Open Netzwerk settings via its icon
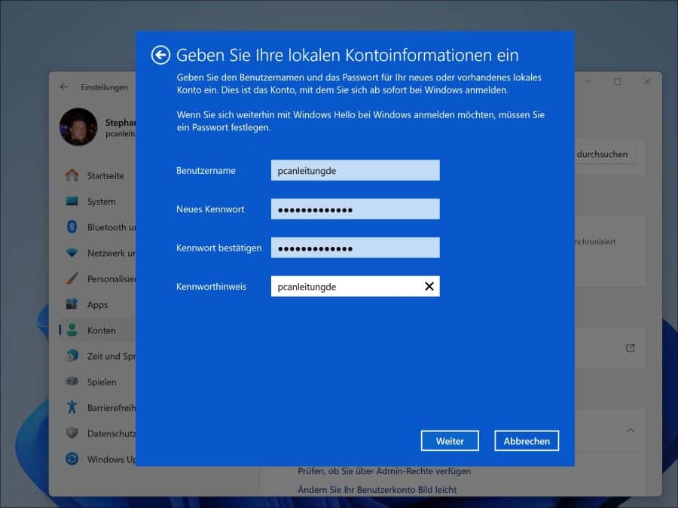 pos(72,253)
